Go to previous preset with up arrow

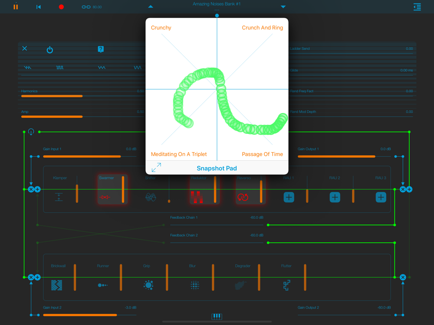pyautogui.click(x=151, y=6)
